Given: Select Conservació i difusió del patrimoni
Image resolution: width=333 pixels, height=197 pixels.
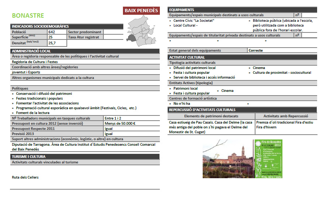Looking at the screenshot, I should (44, 94).
